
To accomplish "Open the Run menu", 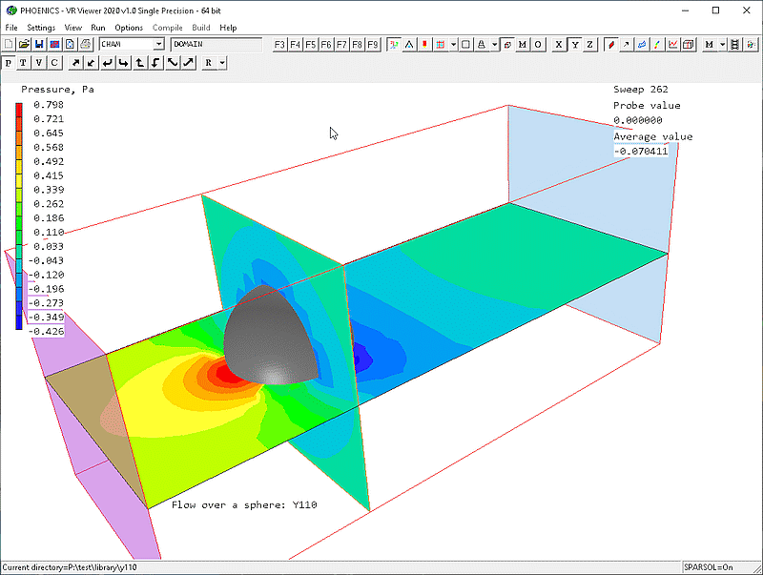I will click(98, 28).
